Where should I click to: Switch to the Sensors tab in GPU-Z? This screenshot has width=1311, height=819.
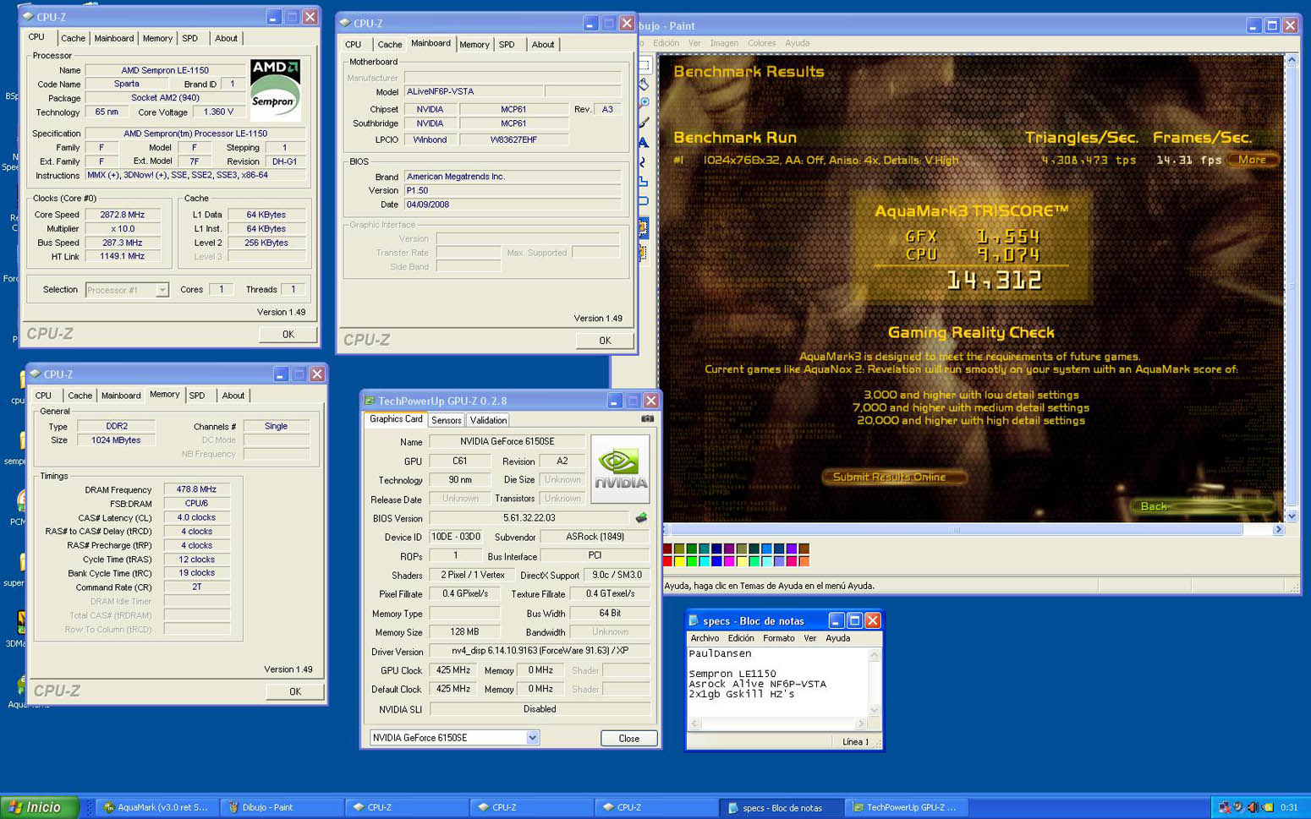[446, 420]
